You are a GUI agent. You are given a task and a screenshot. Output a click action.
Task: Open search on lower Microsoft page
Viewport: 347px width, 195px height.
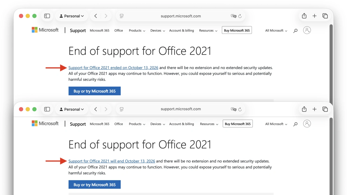295,124
